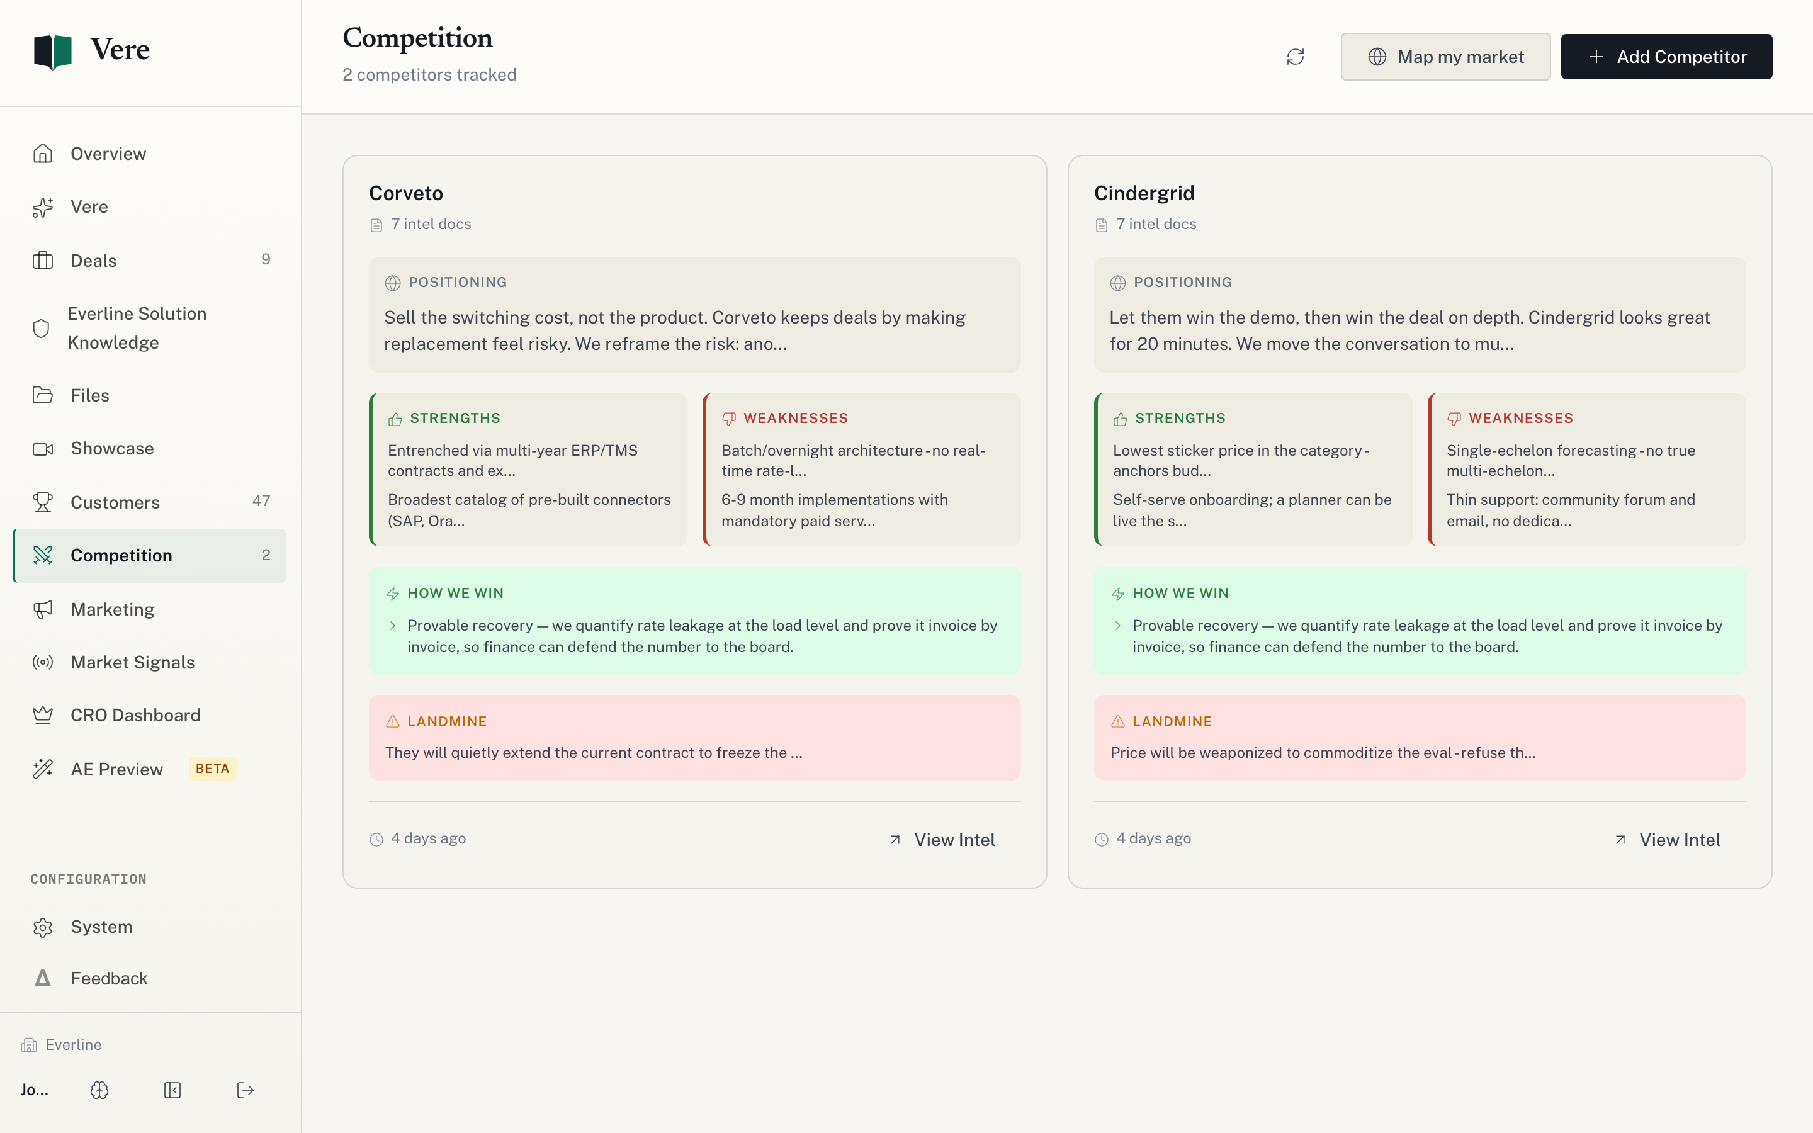The height and width of the screenshot is (1133, 1813).
Task: Click the truncated Jo... user name
Action: 35,1090
